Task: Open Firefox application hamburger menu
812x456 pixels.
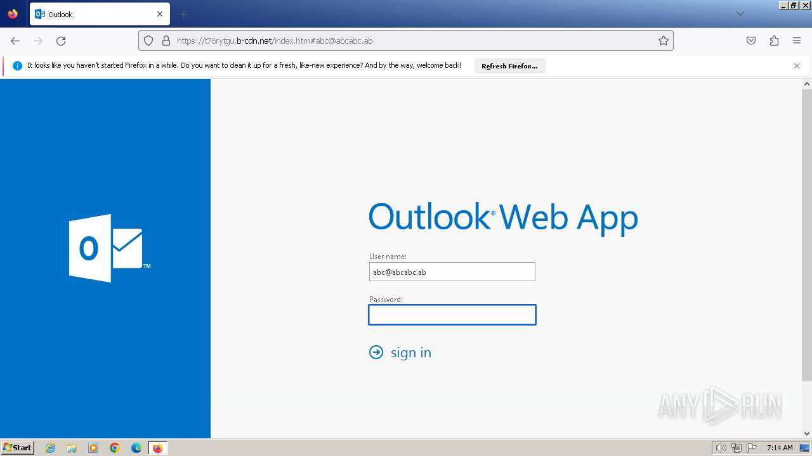Action: click(x=797, y=41)
